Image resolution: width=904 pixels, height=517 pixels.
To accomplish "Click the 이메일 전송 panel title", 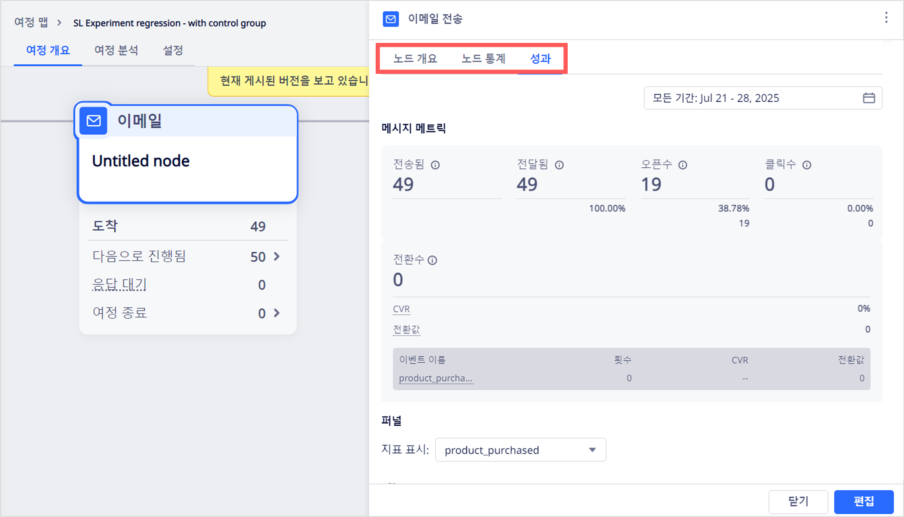I will (x=435, y=19).
